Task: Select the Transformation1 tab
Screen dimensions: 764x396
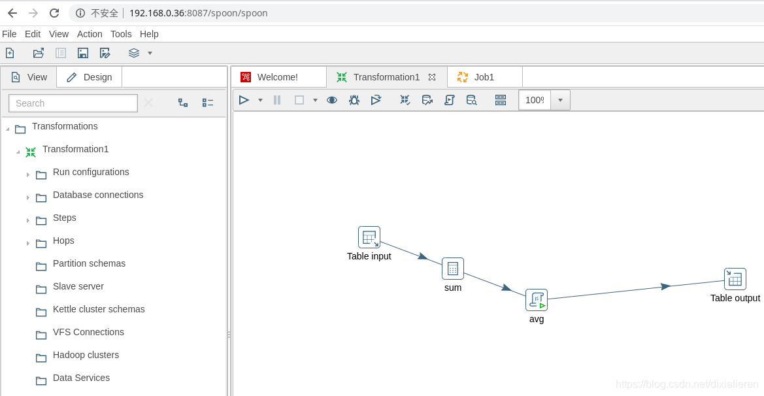Action: (386, 77)
